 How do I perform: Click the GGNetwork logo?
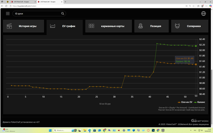point(200,121)
